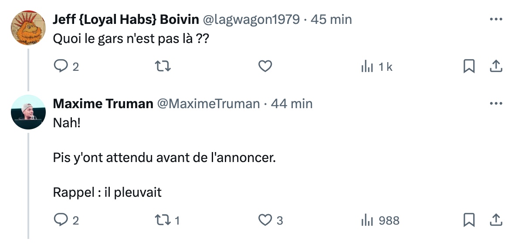This screenshot has width=515, height=245.
Task: Open more options for Jeff Boivin's tweet
Action: [x=496, y=19]
